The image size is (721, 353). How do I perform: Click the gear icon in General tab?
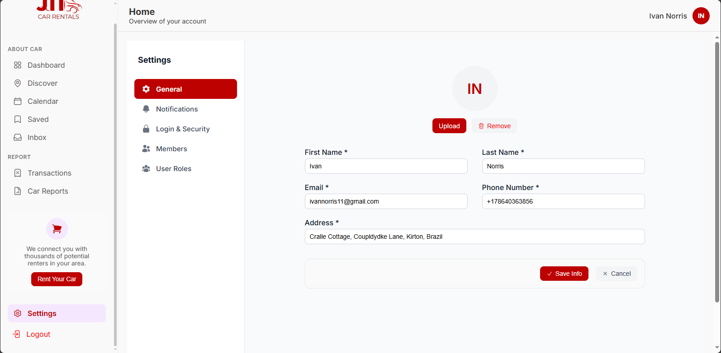[146, 89]
